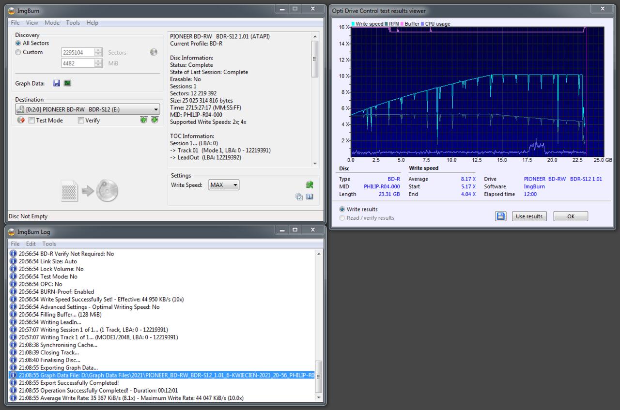Open the Help menu in ImgBurn
The image size is (620, 410).
pyautogui.click(x=92, y=23)
